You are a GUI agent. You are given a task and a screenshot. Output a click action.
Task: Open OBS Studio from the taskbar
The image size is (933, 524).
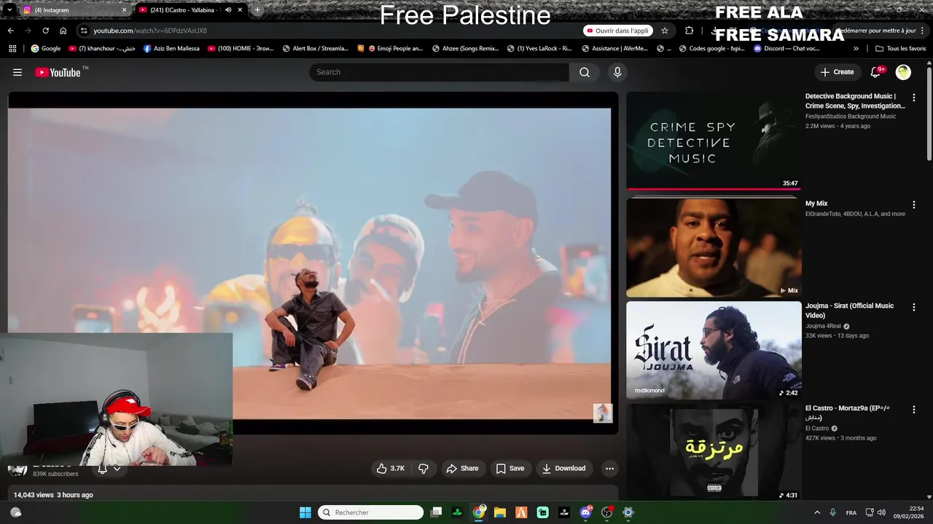[x=606, y=512]
